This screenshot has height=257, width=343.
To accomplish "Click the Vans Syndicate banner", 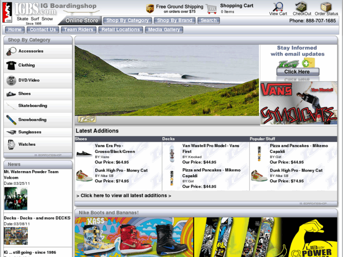I will [299, 103].
